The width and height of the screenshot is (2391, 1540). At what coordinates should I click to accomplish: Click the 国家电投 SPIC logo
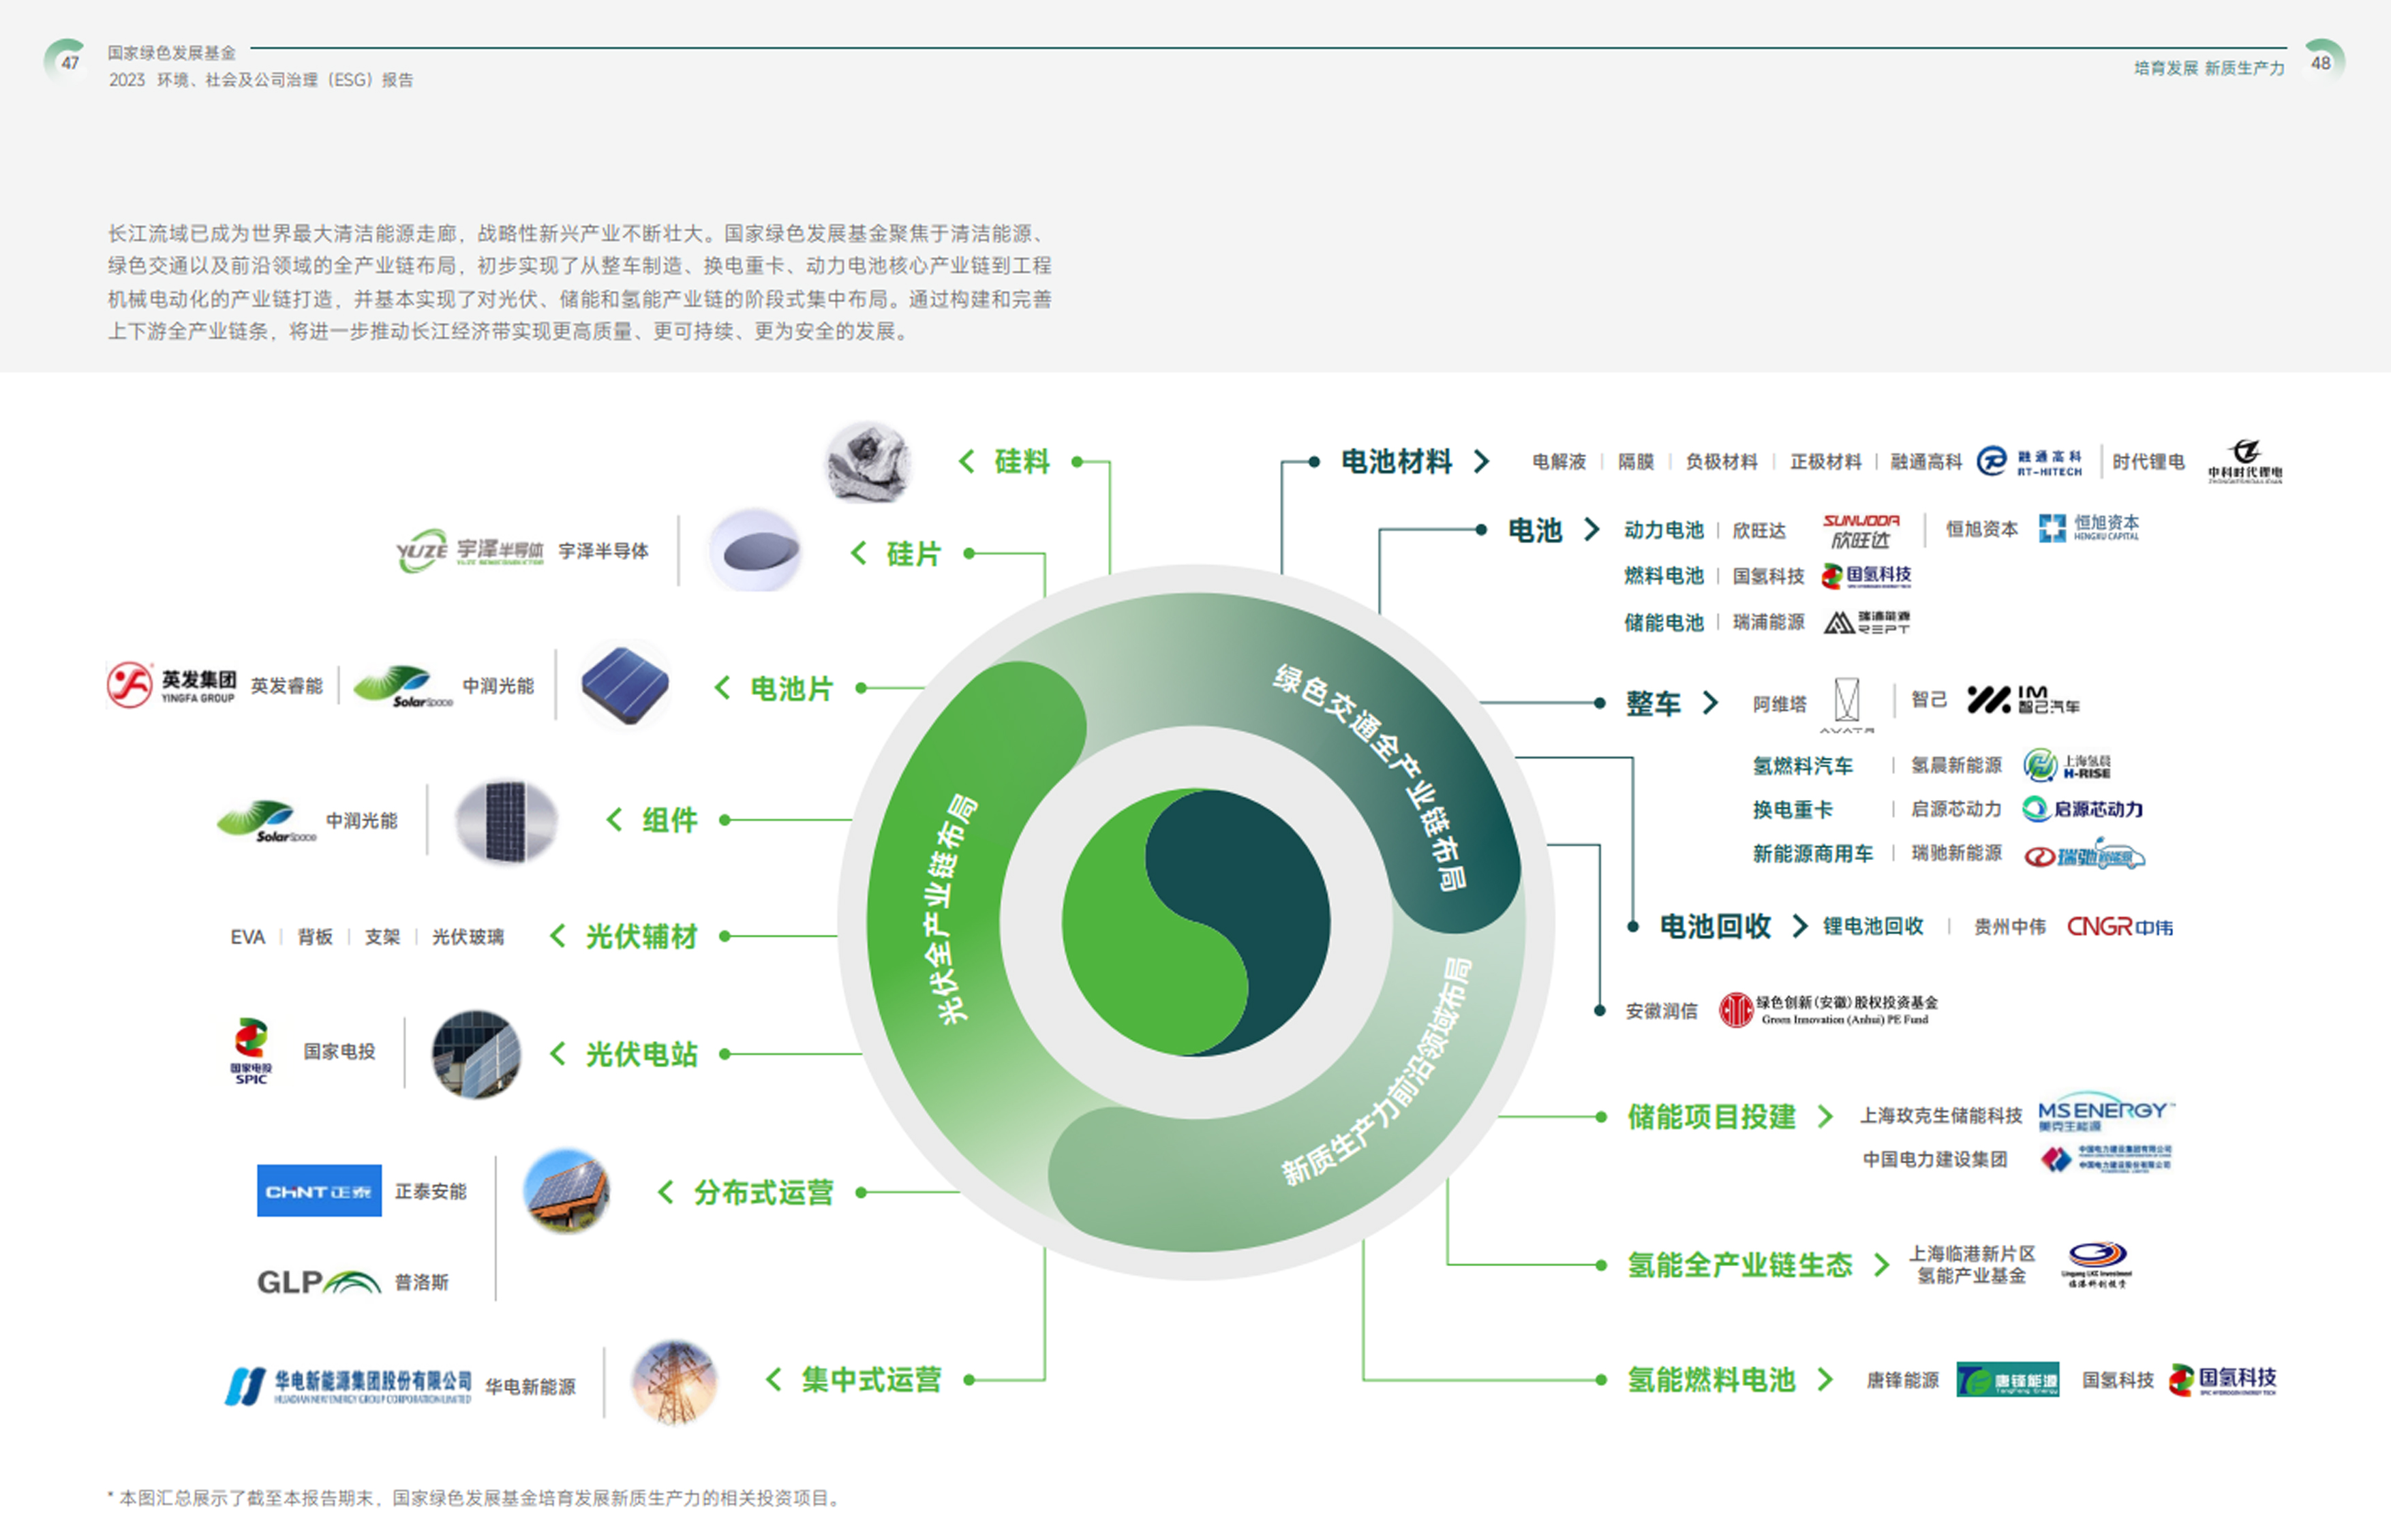point(251,1051)
